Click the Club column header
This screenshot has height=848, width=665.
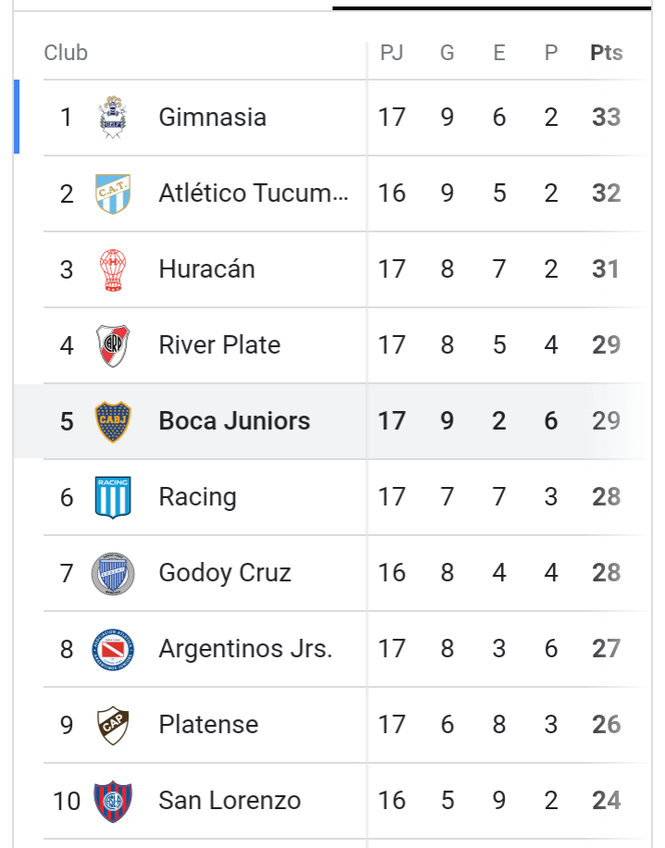click(66, 53)
